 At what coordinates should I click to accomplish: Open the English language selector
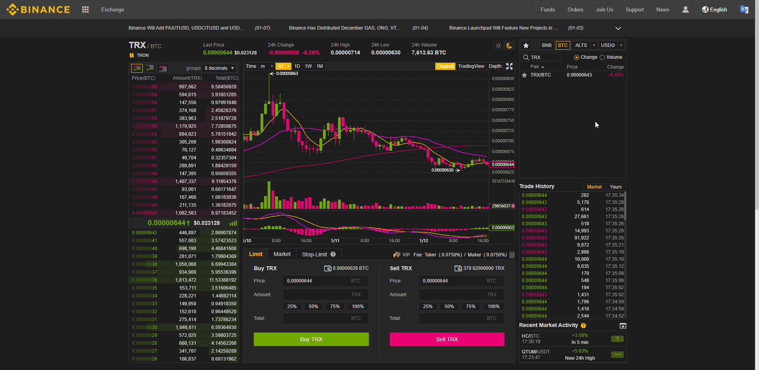(x=714, y=9)
